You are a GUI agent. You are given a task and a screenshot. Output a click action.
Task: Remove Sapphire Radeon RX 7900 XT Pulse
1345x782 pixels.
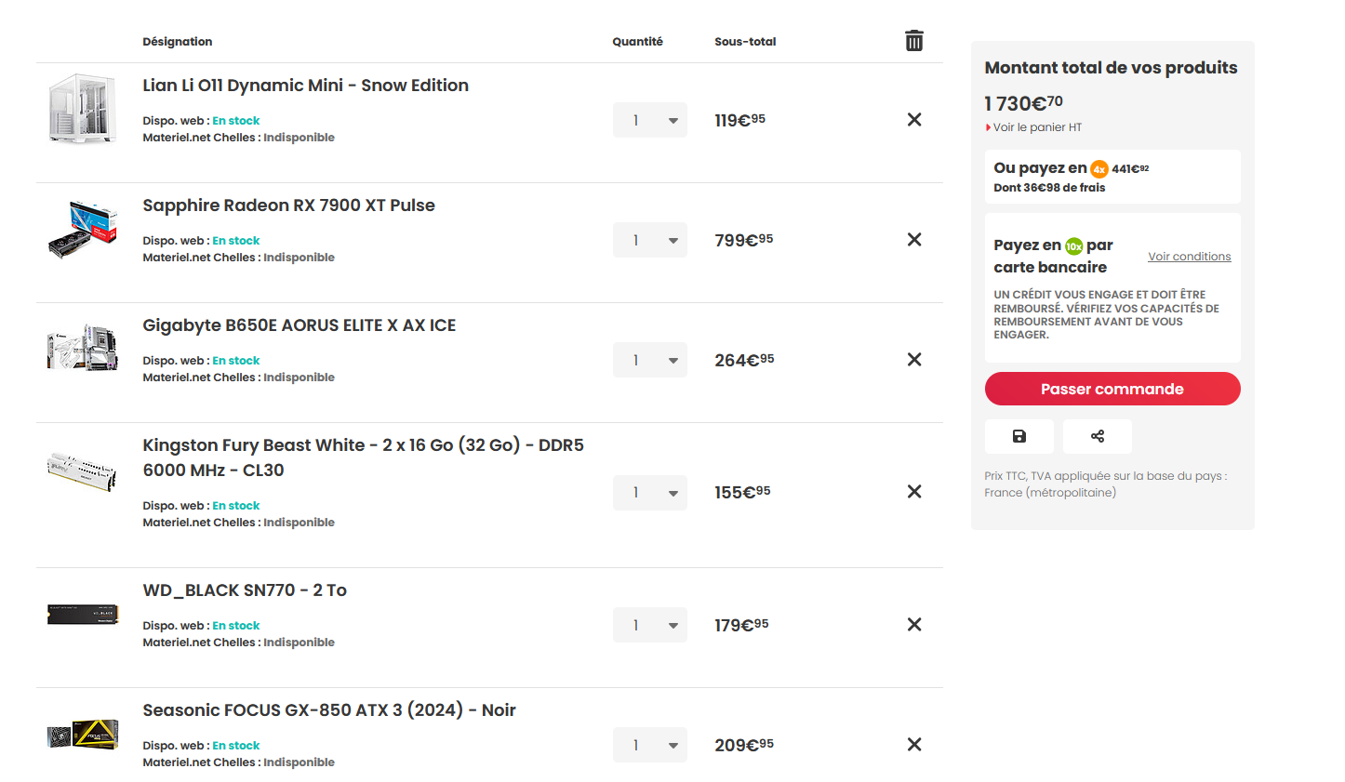914,240
